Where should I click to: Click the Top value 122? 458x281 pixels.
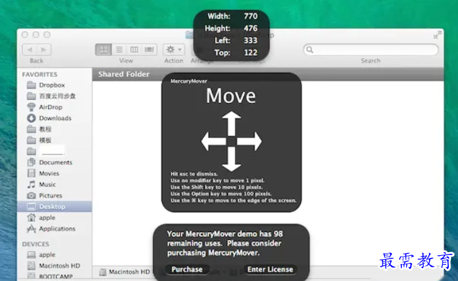click(251, 52)
